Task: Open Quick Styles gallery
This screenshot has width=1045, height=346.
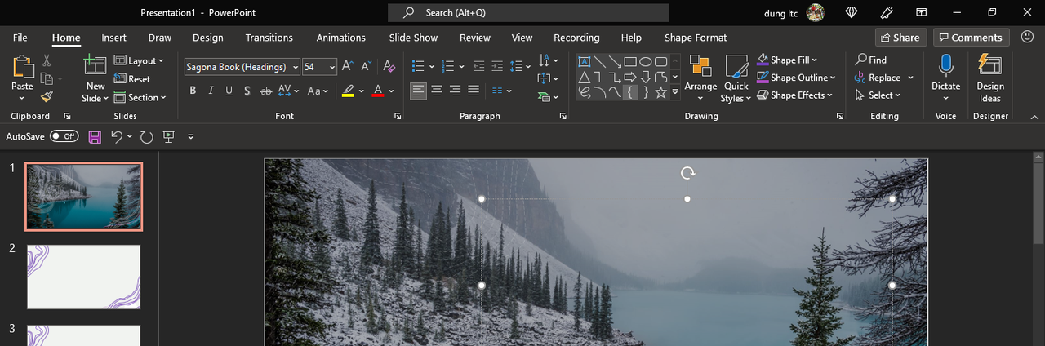Action: 736,78
